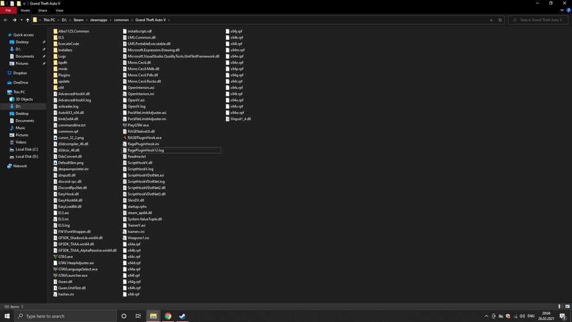The image size is (572, 322).
Task: Open Google Chrome from the taskbar
Action: pyautogui.click(x=168, y=316)
